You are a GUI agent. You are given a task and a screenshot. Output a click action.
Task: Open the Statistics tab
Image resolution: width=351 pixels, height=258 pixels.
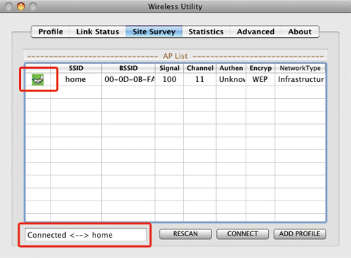click(x=206, y=32)
